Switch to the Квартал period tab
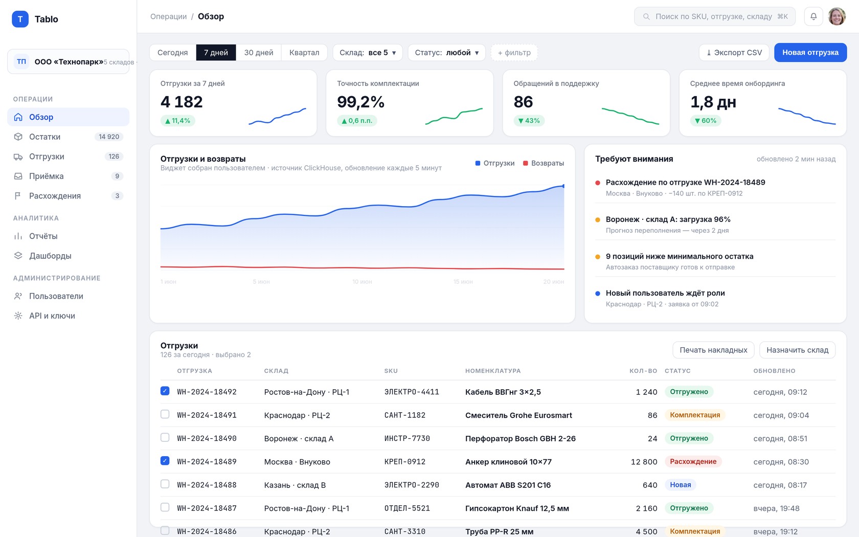 (x=304, y=53)
